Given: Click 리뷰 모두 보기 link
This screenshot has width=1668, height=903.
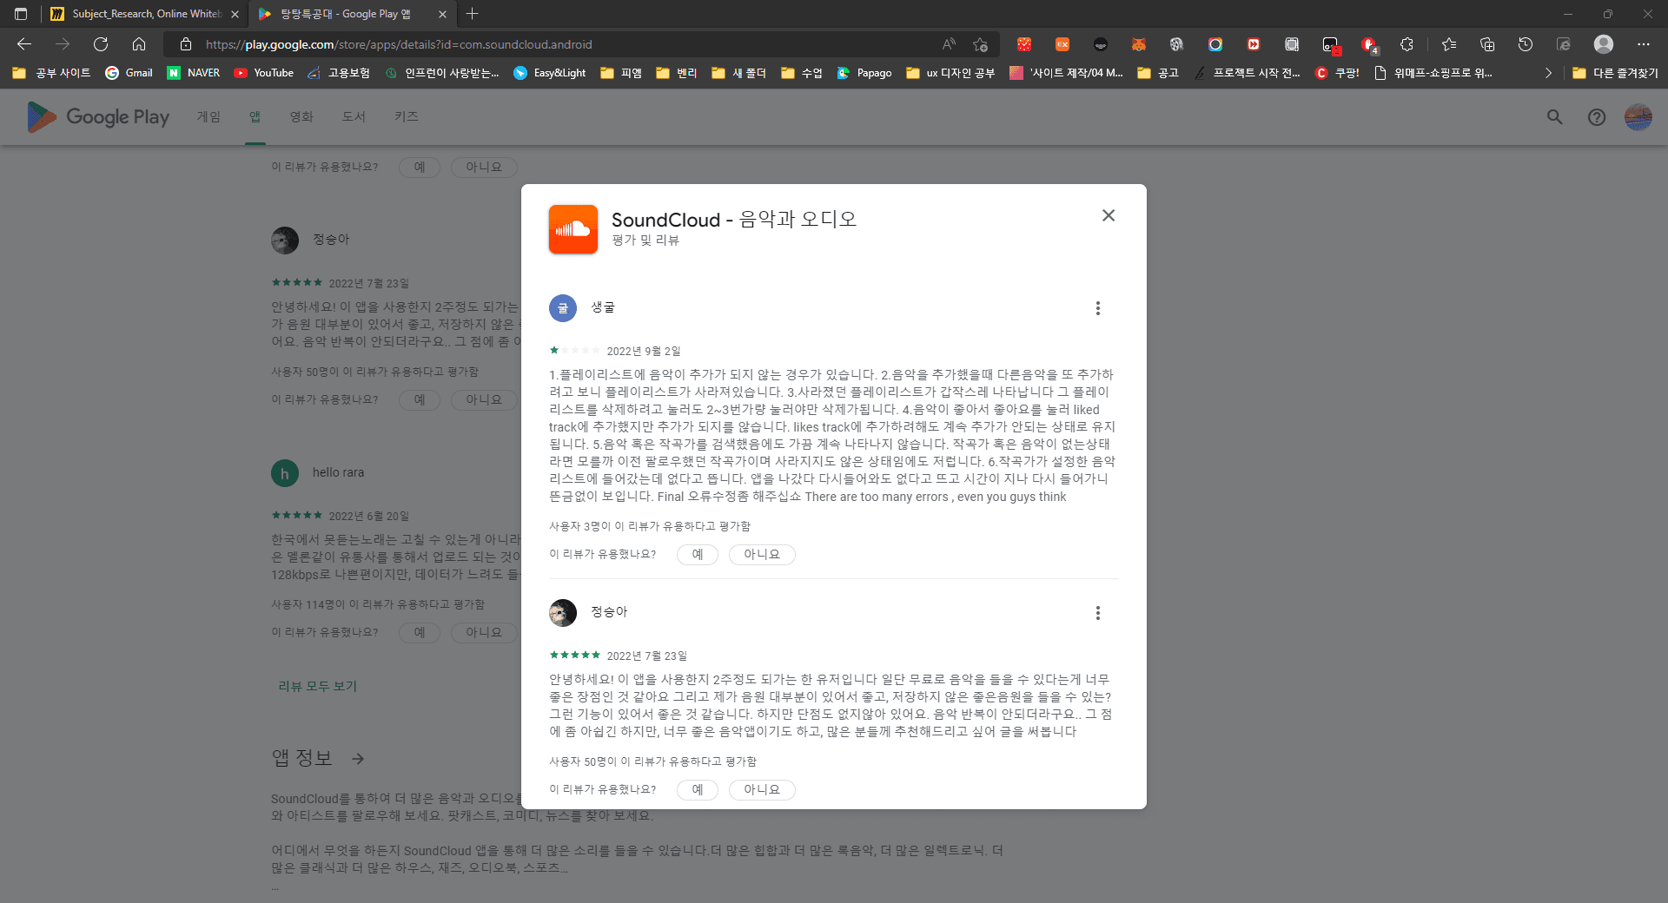Looking at the screenshot, I should tap(317, 686).
